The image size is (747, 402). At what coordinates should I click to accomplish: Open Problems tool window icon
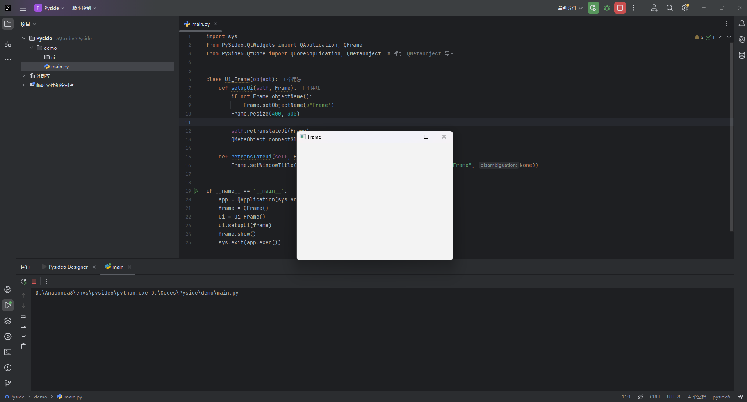(x=8, y=368)
